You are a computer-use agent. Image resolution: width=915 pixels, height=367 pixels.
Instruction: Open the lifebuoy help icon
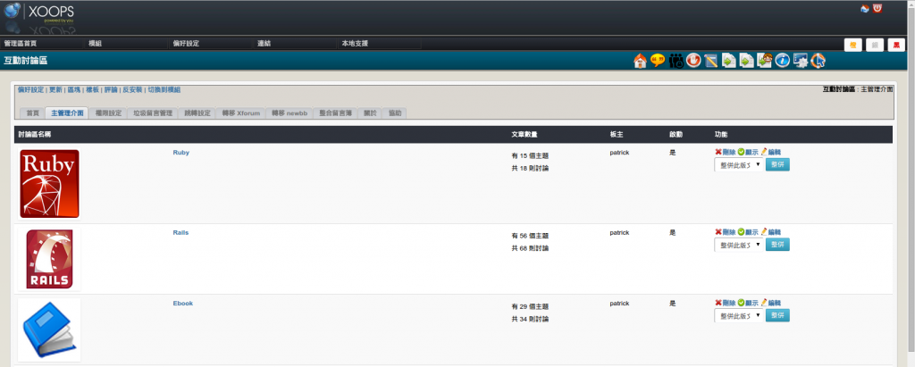point(818,61)
